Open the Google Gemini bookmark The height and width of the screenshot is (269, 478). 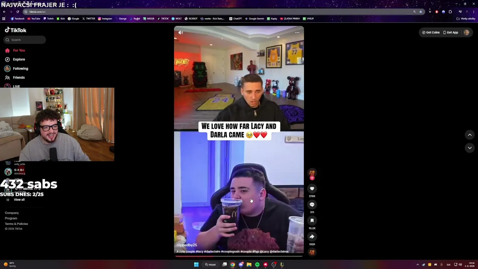coord(254,19)
